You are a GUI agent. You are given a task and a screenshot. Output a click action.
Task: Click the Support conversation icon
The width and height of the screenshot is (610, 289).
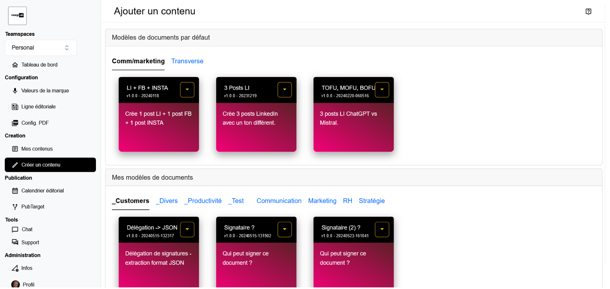coord(15,242)
